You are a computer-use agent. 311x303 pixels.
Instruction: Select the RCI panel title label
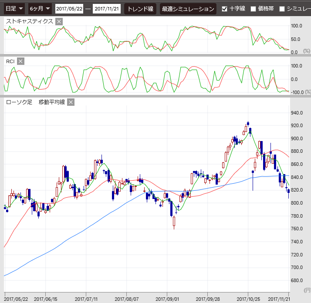click(x=10, y=61)
